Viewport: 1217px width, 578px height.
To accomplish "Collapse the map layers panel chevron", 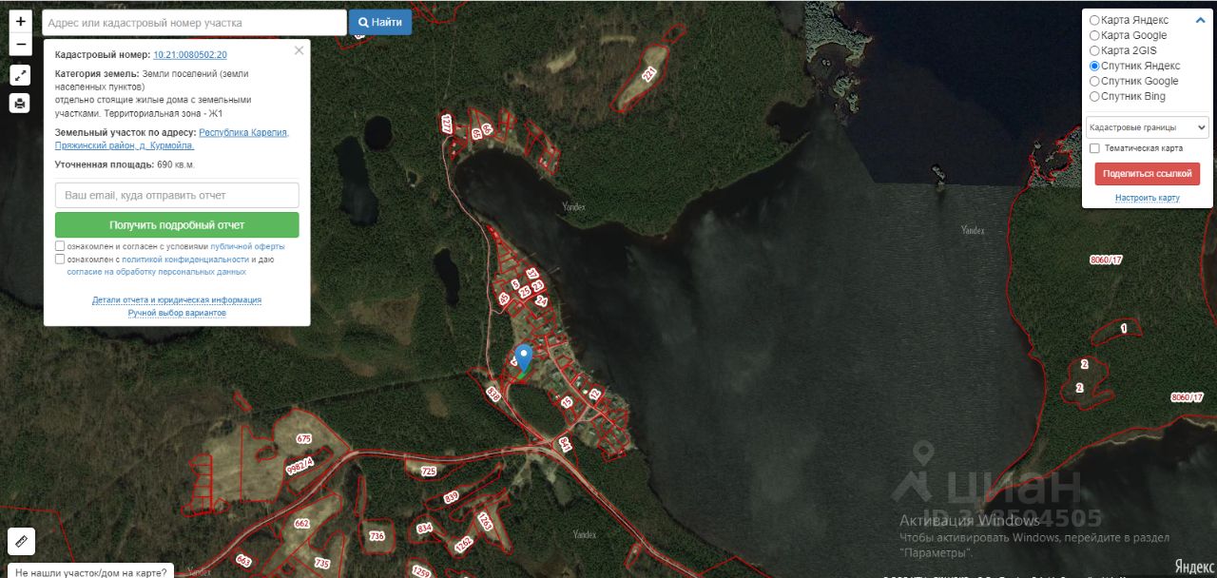I will [1200, 20].
